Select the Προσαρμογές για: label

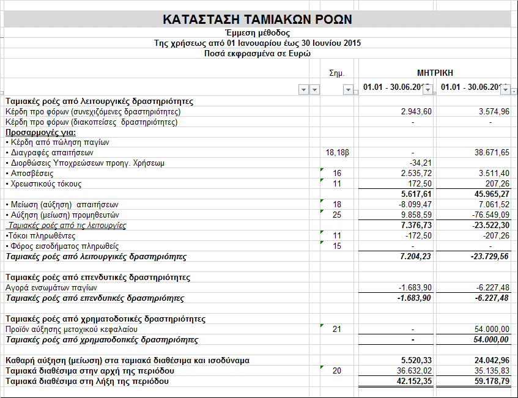coord(40,133)
